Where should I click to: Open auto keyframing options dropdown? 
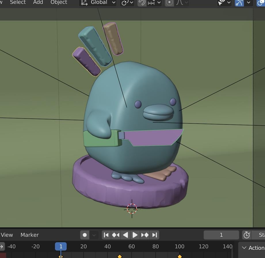click(94, 235)
